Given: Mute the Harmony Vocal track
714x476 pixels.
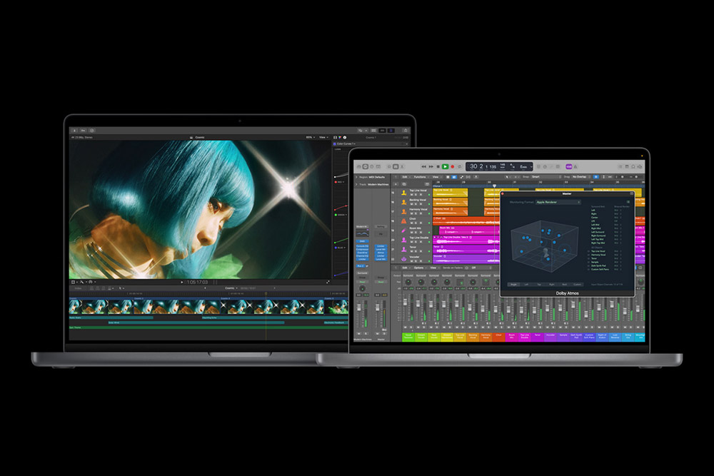Looking at the screenshot, I should pos(412,213).
